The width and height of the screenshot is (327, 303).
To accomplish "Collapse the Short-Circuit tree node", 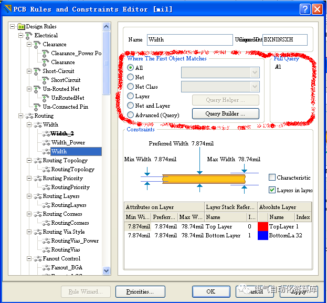I will (x=29, y=71).
